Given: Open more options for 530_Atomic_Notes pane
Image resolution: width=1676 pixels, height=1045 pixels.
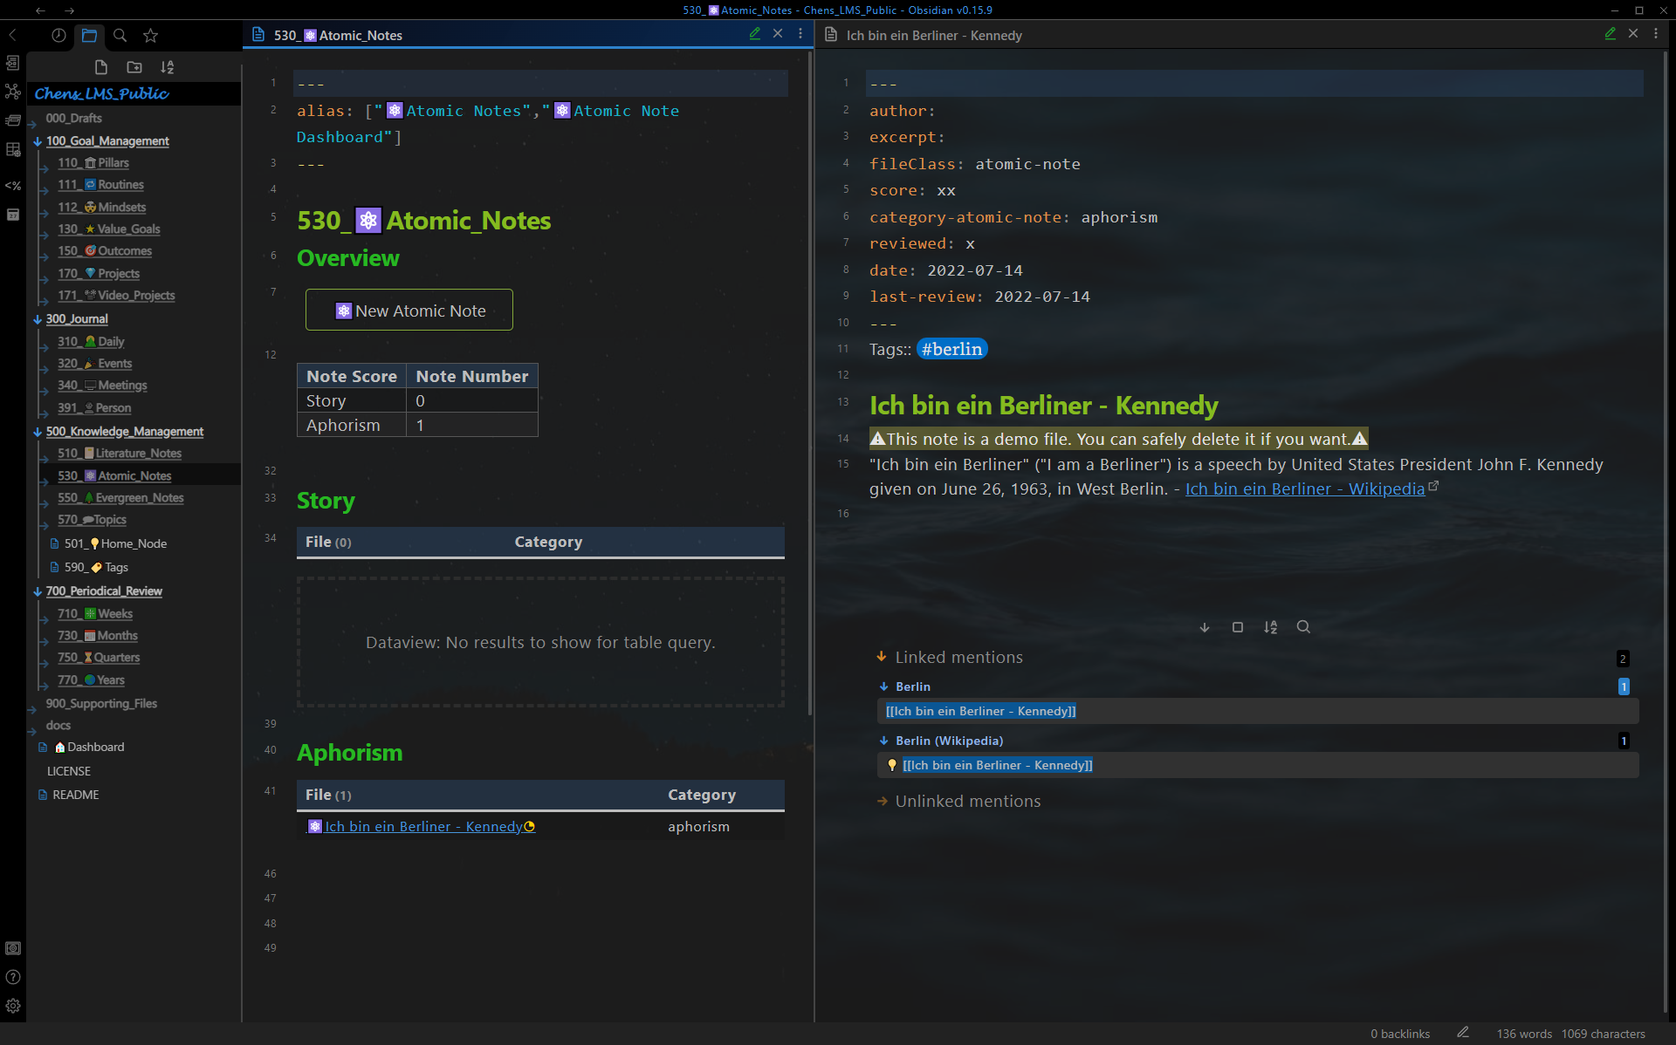Looking at the screenshot, I should [x=800, y=34].
